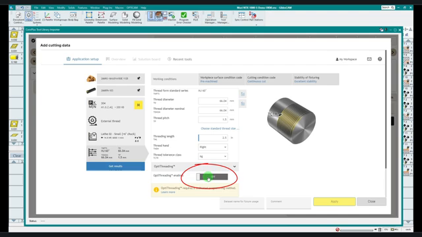Click the Get results button
Viewport: 422px width, 237px height.
115,167
